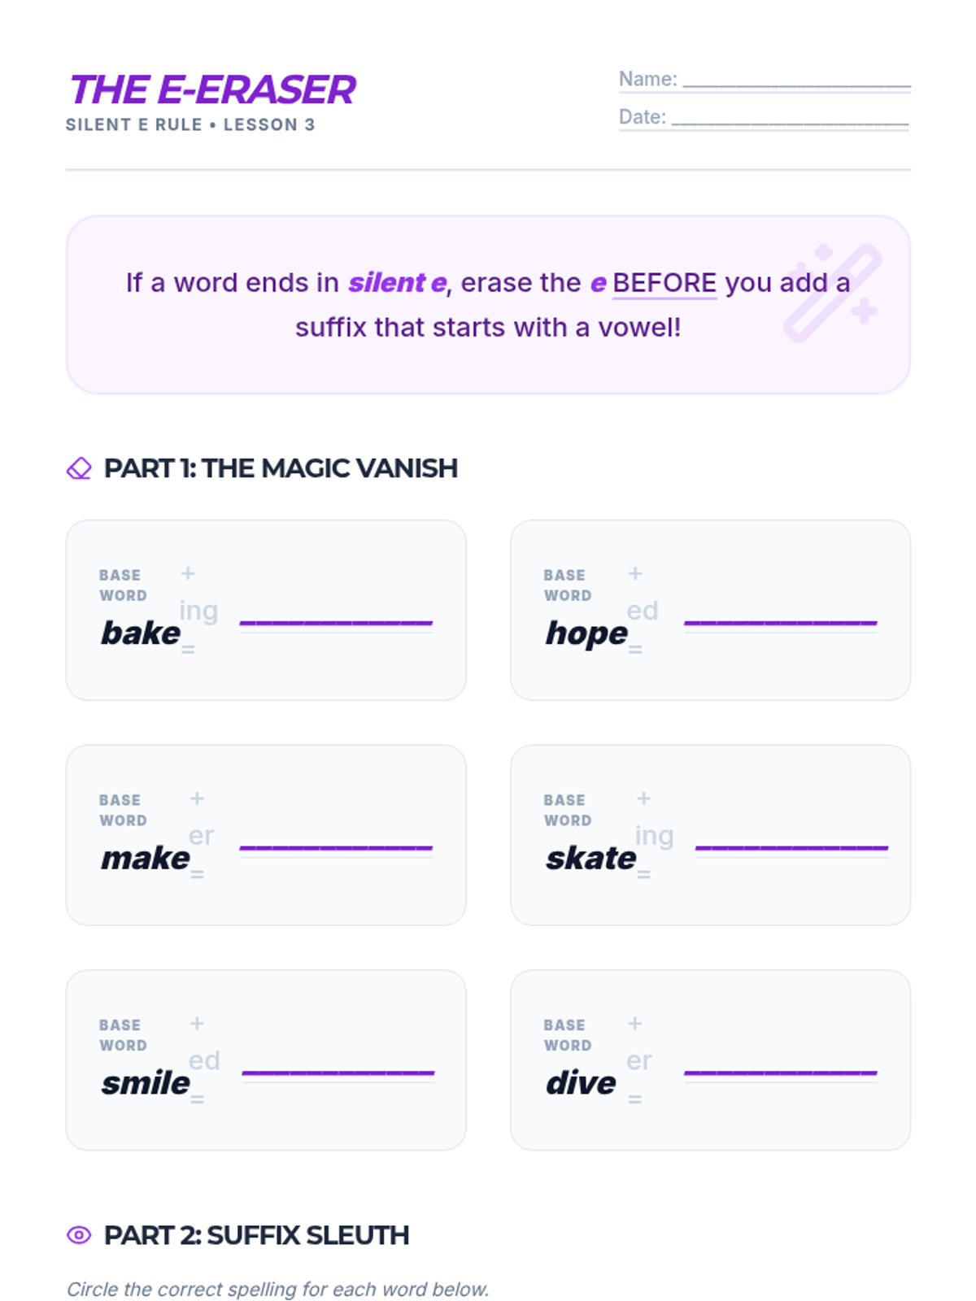Click the plus sign above the bake suffix
The image size is (976, 1301).
(x=188, y=573)
